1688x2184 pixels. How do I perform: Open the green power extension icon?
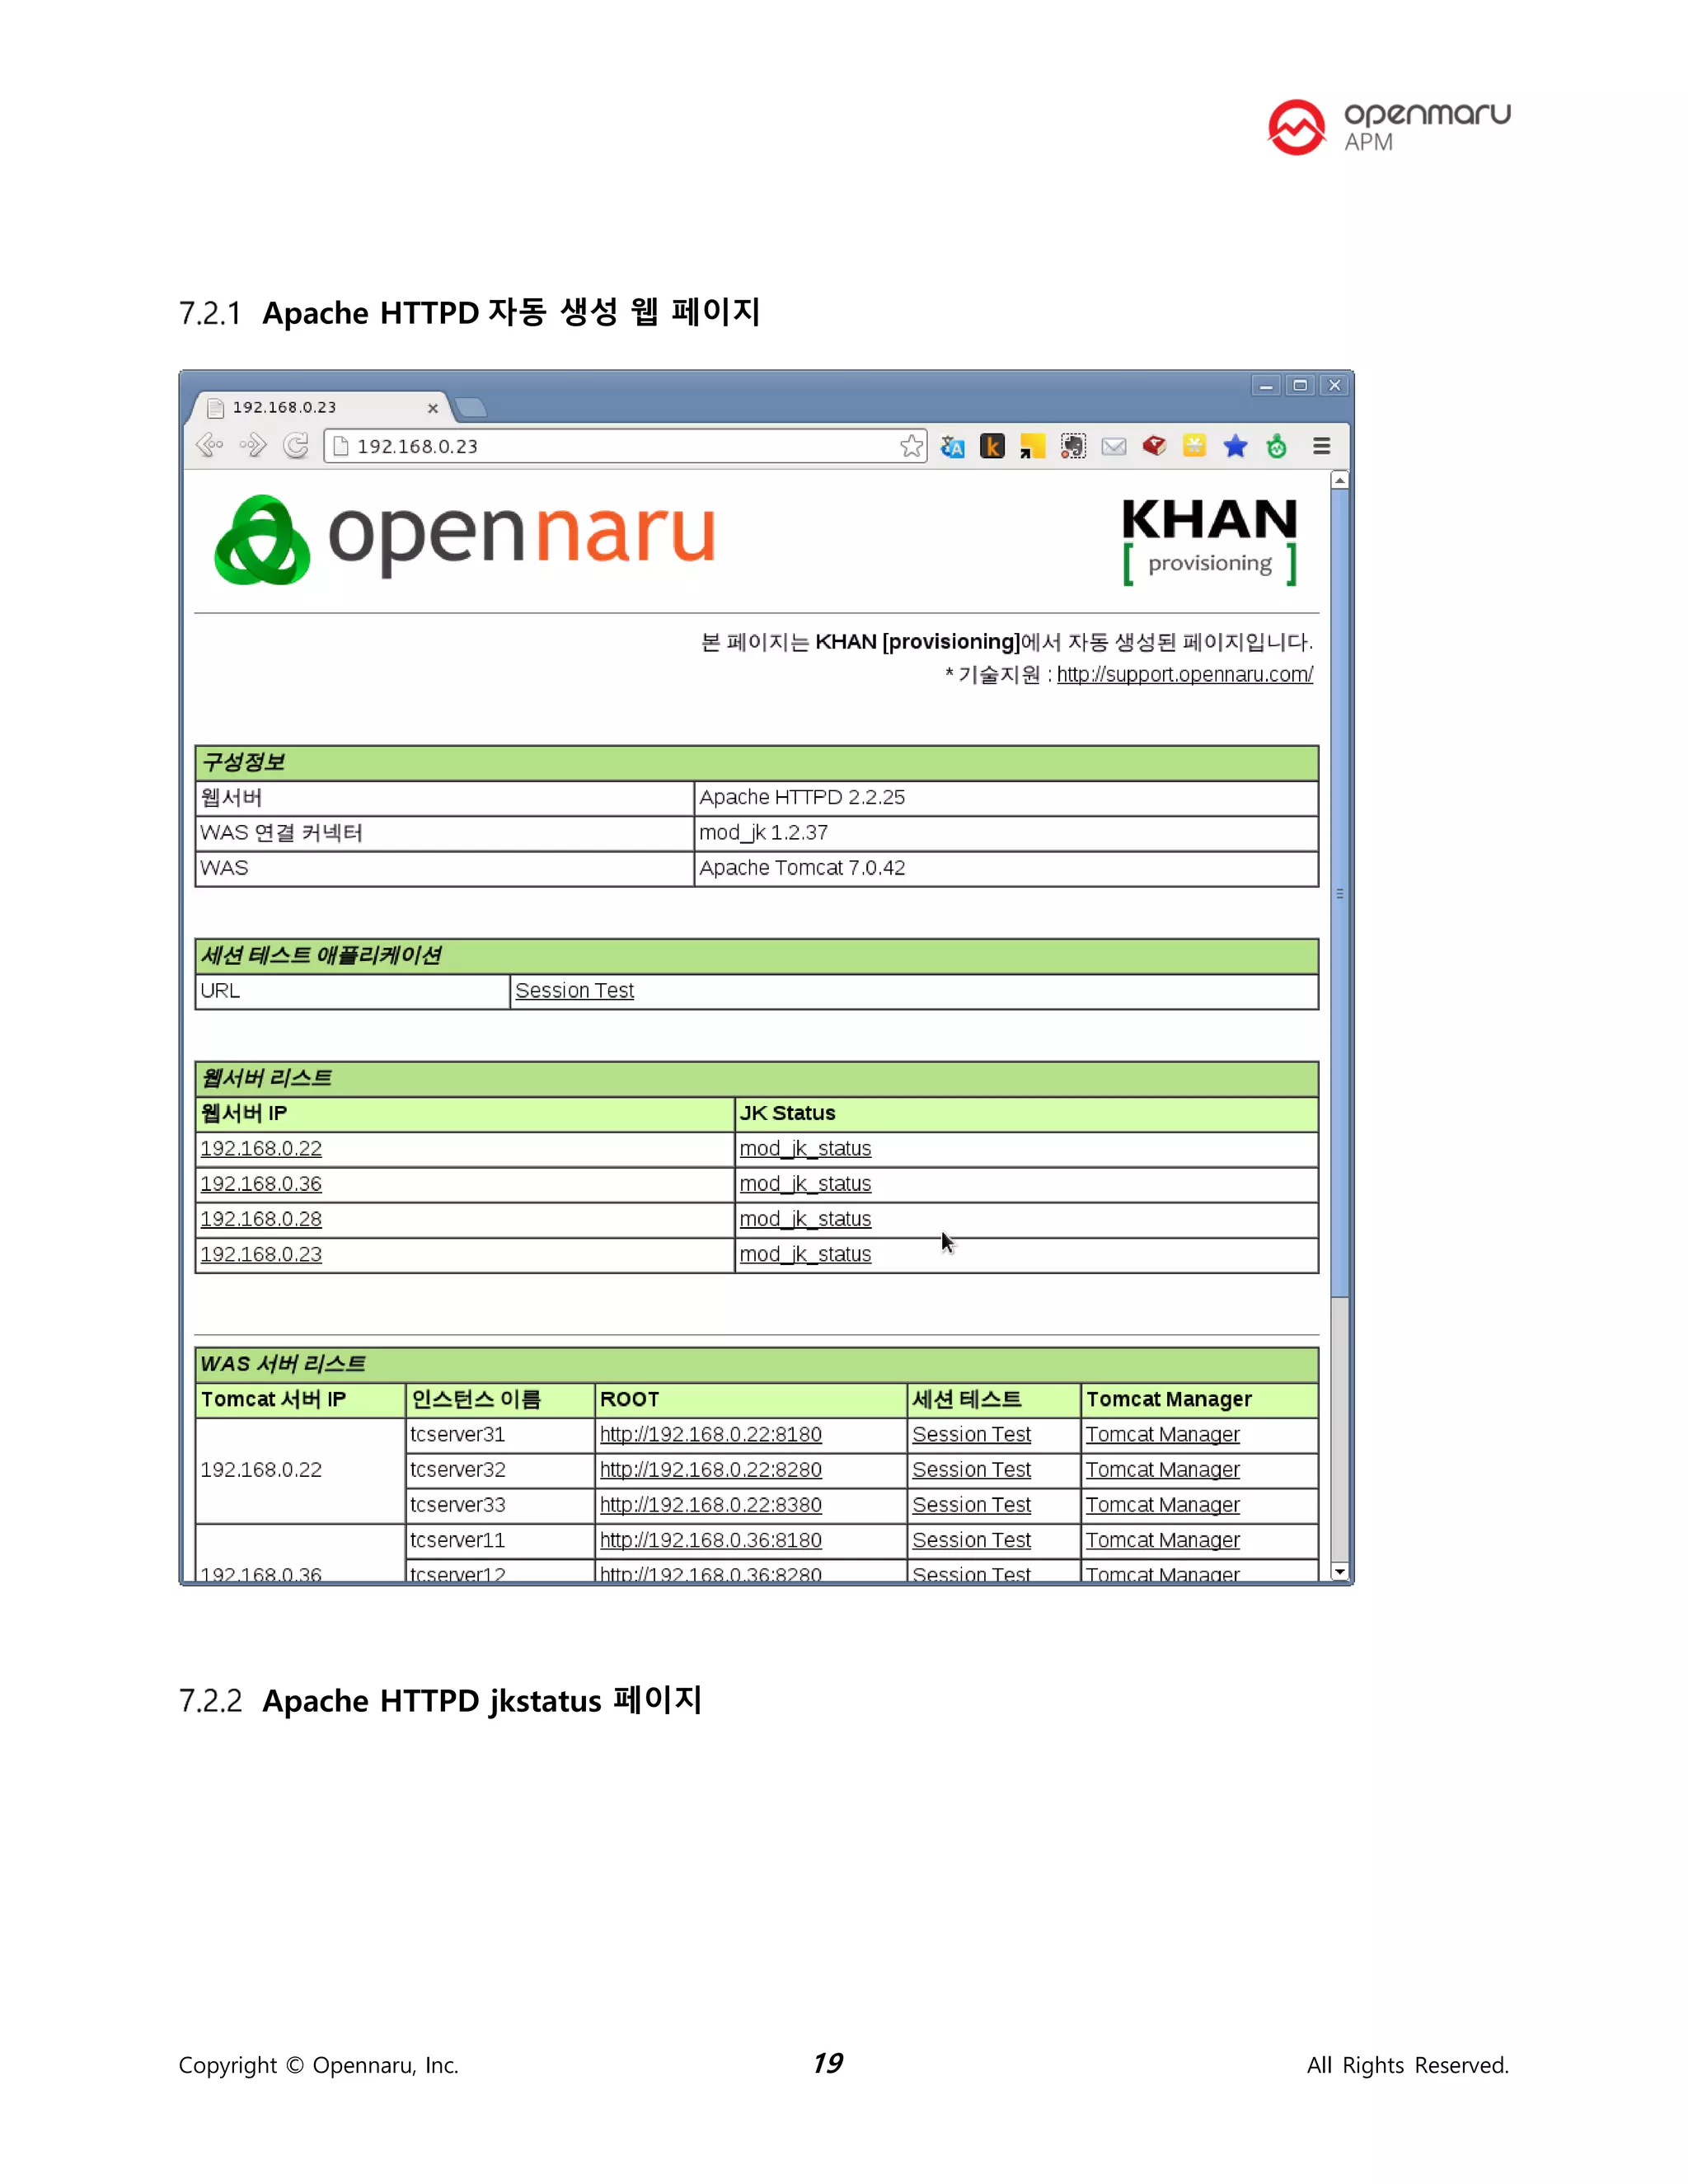point(1276,446)
